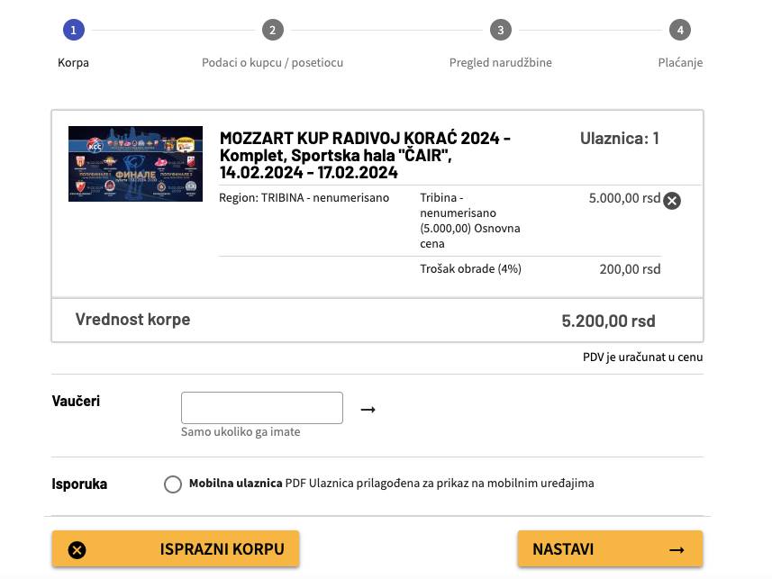Open the Korpa step label
The width and height of the screenshot is (772, 579).
pos(73,63)
